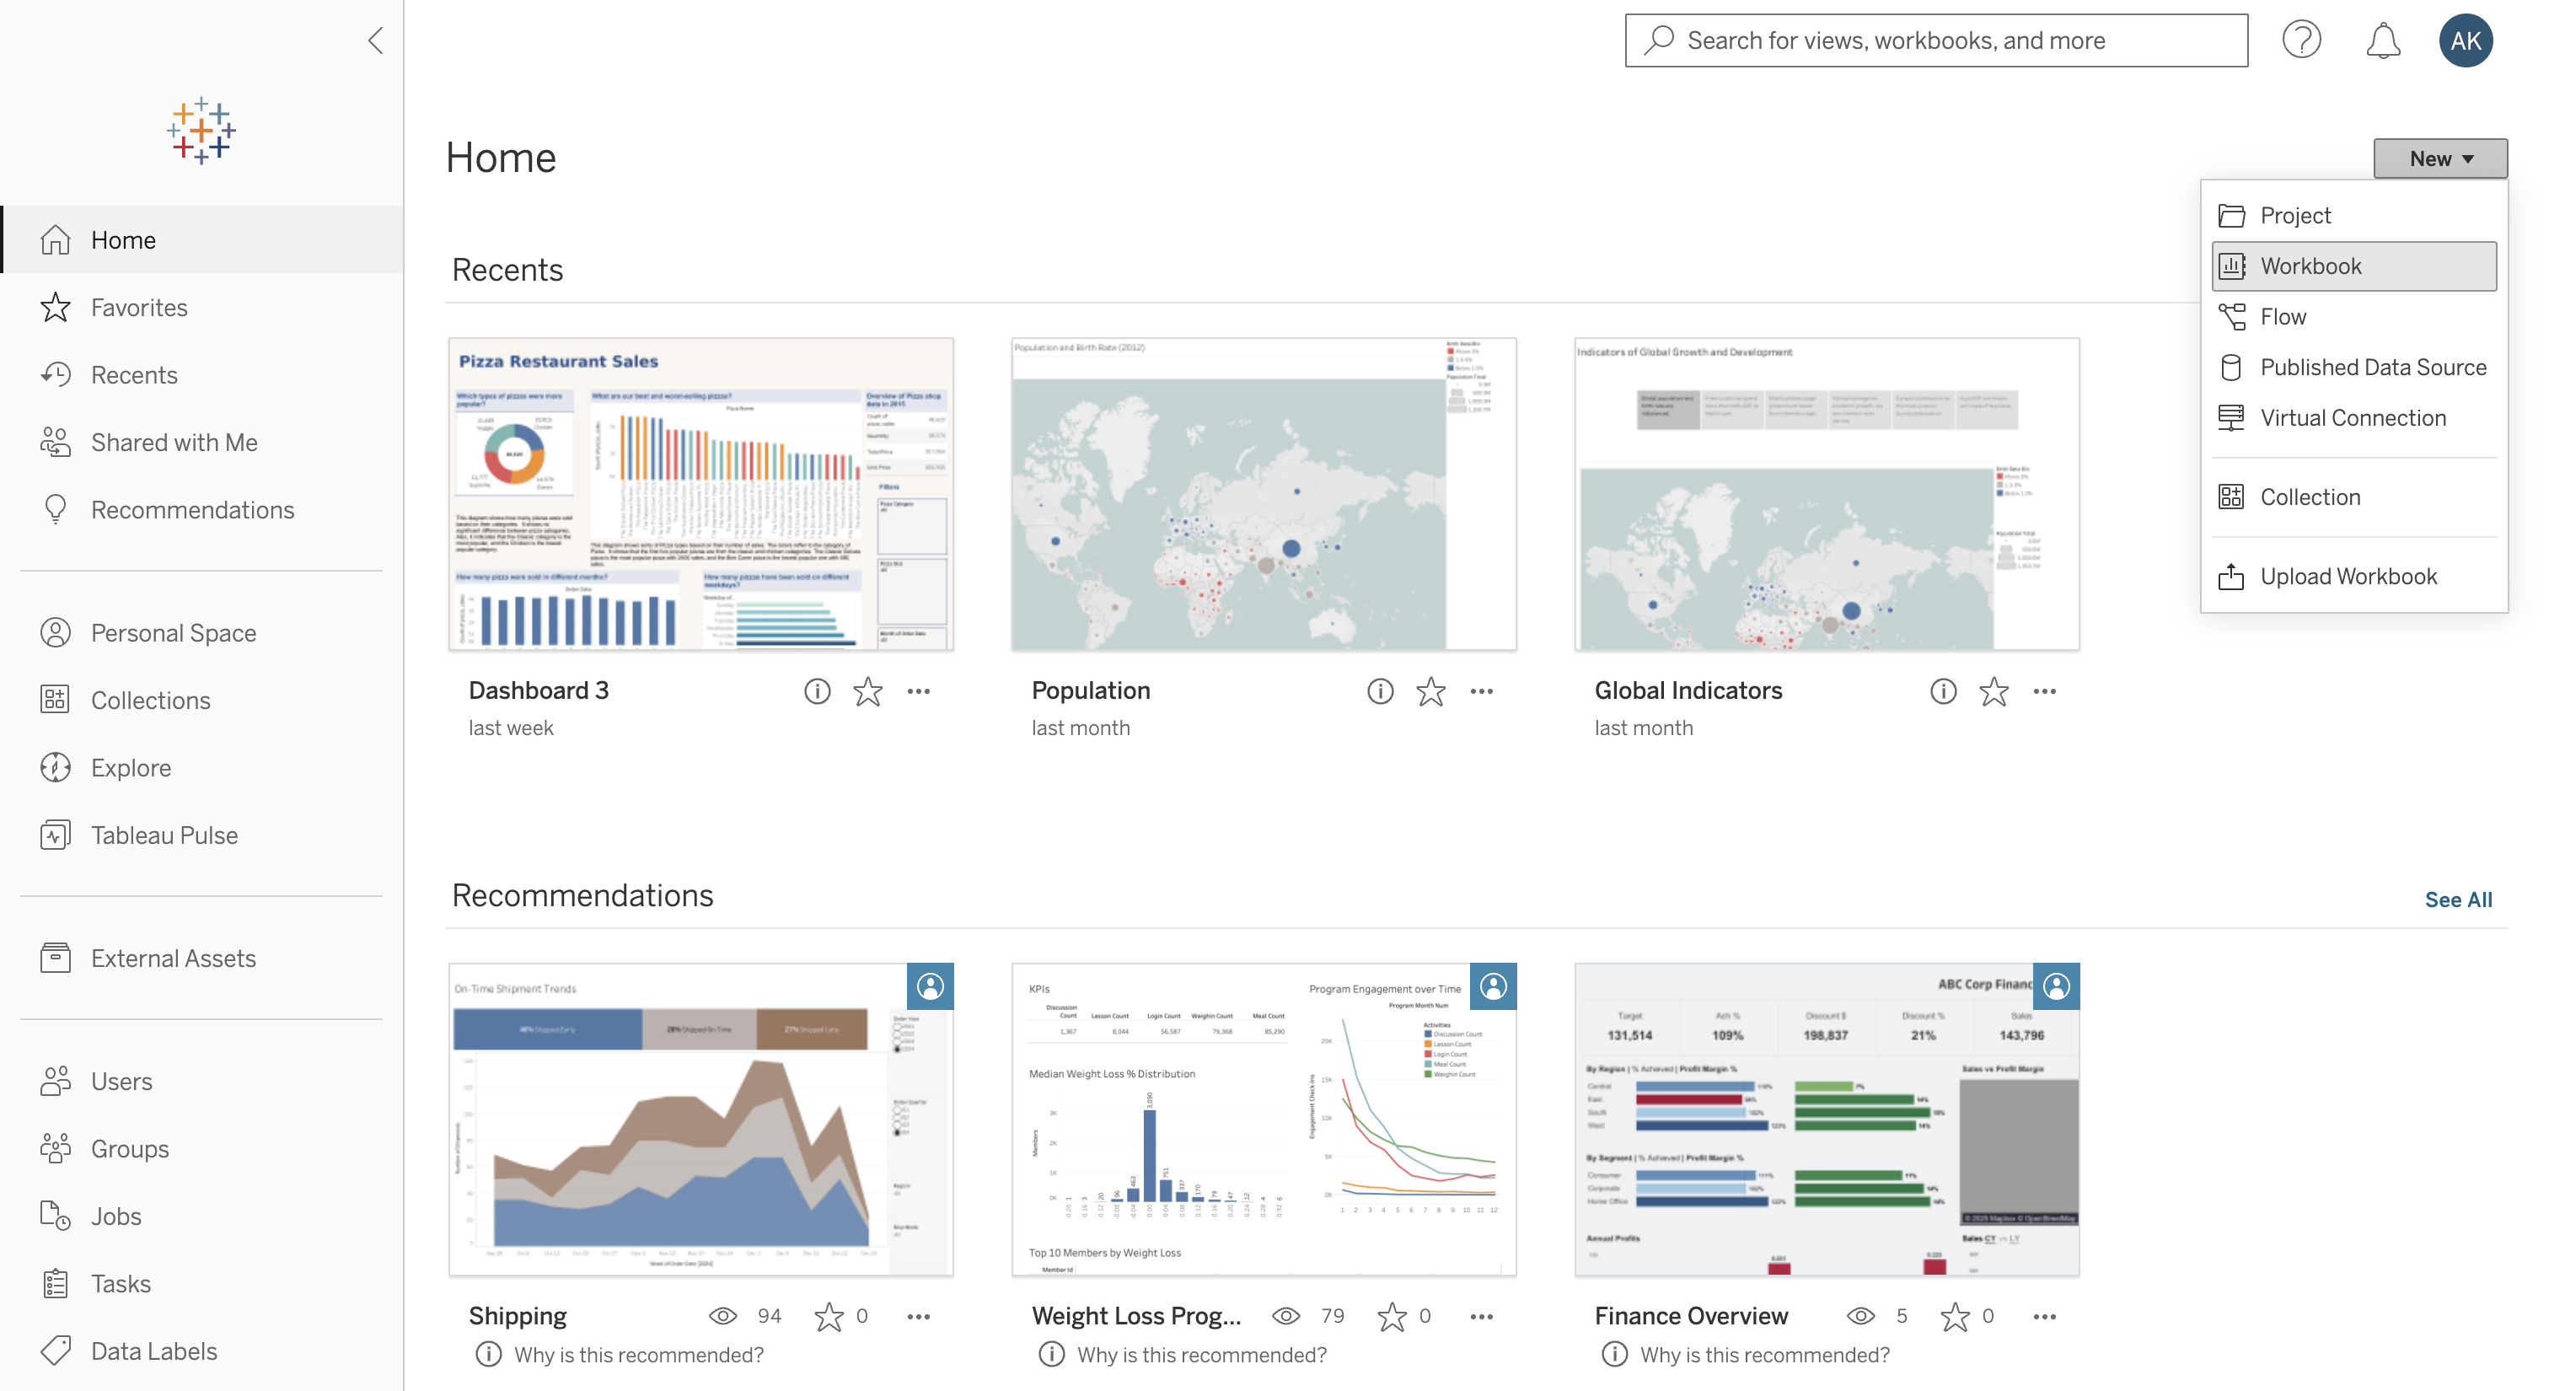
Task: Open the help question mark icon
Action: pos(2302,40)
